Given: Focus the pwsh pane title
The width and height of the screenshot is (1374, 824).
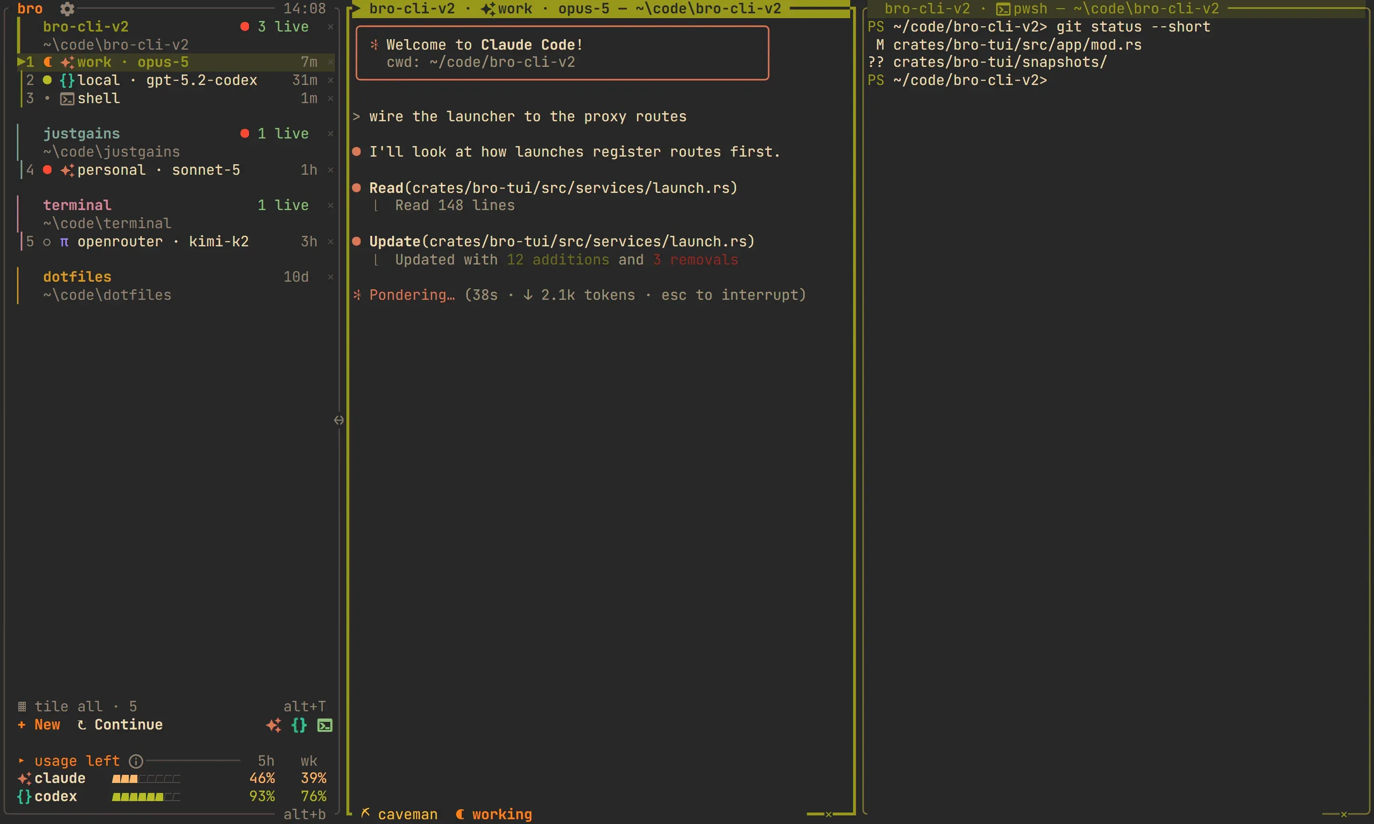Looking at the screenshot, I should [x=1051, y=9].
